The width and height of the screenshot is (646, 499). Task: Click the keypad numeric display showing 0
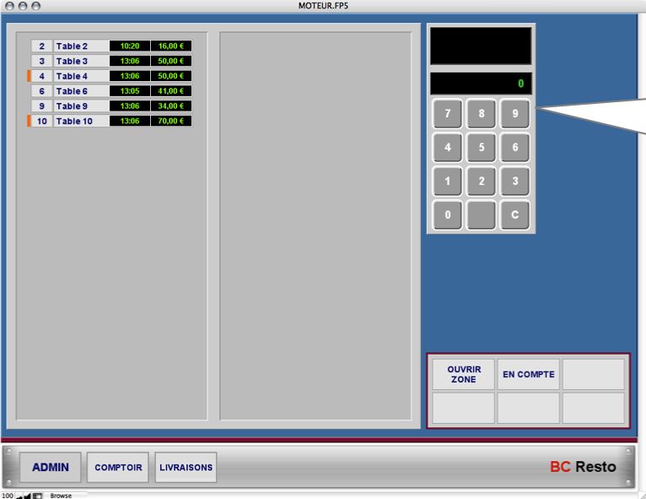[x=481, y=84]
